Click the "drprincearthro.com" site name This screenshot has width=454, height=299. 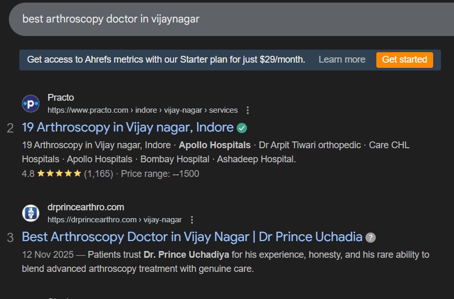(86, 207)
